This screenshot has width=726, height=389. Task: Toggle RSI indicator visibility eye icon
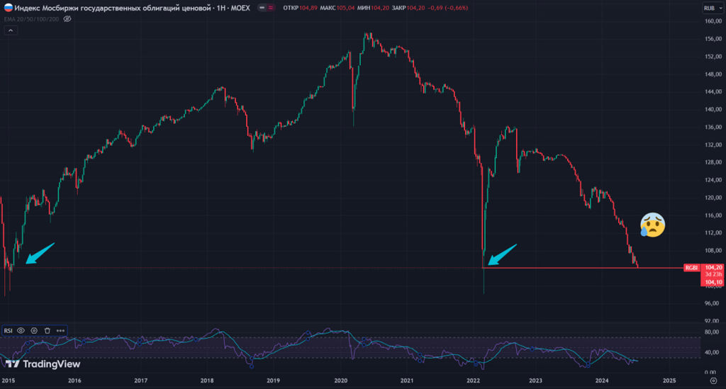point(21,330)
